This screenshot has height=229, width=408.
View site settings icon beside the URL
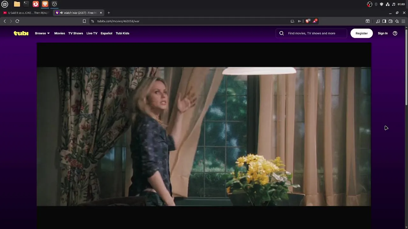coord(92,21)
